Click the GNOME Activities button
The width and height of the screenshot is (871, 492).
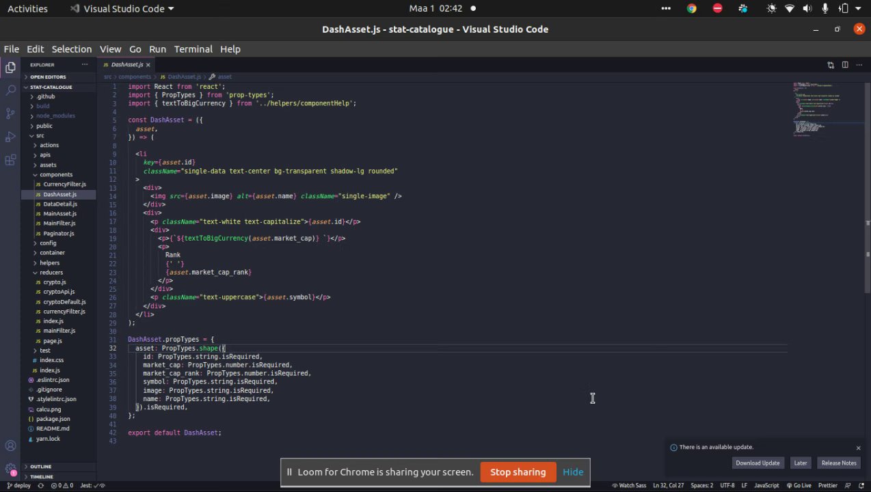[27, 9]
